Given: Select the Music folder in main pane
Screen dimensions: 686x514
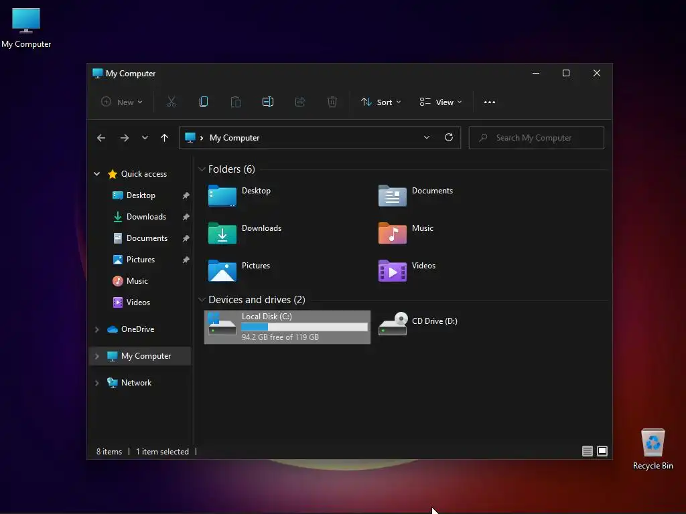Looking at the screenshot, I should point(405,233).
